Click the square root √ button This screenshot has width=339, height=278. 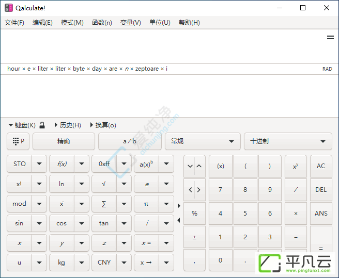[x=104, y=184]
